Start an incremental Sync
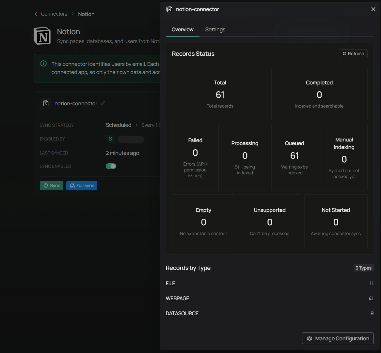This screenshot has width=381, height=353. click(52, 185)
